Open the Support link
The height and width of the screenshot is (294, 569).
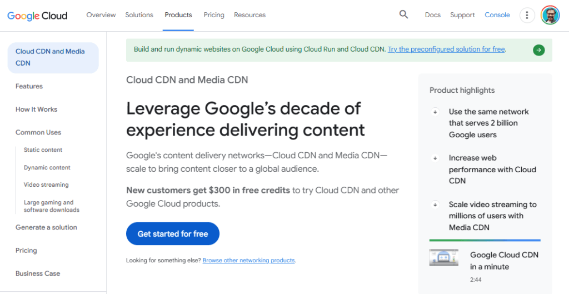click(462, 15)
